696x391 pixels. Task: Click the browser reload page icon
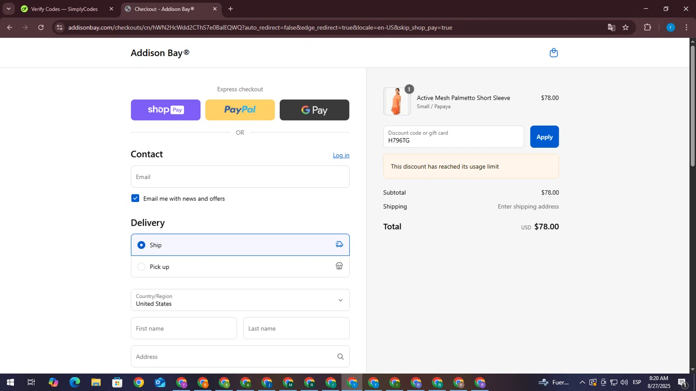pos(41,27)
